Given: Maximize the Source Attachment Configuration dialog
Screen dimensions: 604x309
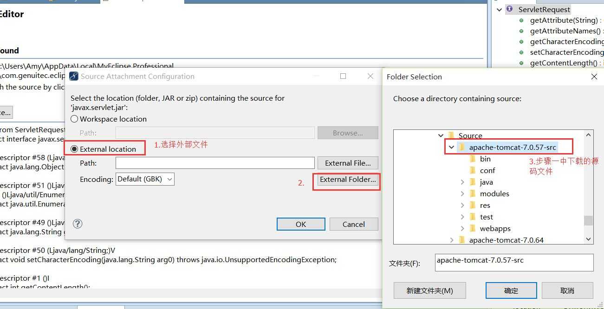Looking at the screenshot, I should point(343,76).
